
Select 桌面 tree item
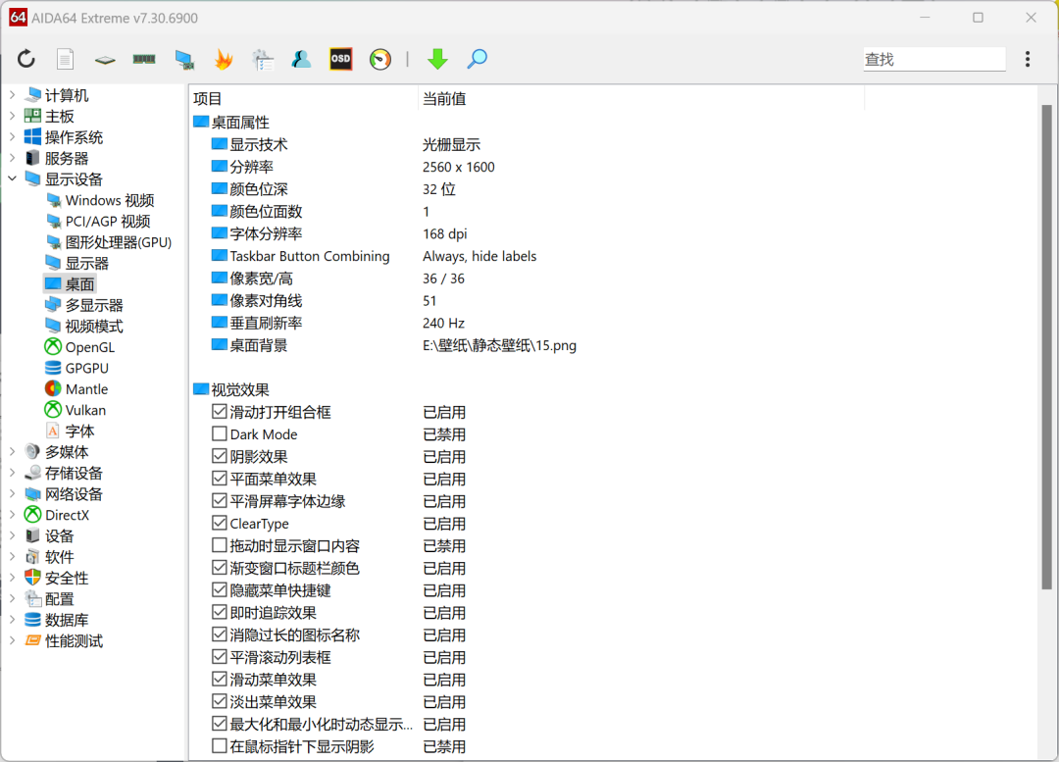click(70, 284)
